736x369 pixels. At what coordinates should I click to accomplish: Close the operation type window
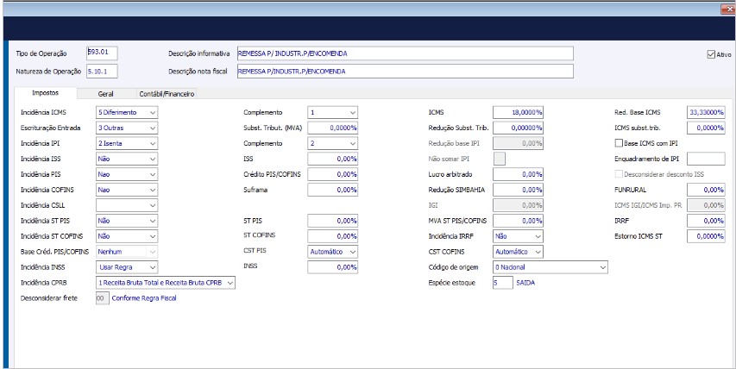(727, 8)
